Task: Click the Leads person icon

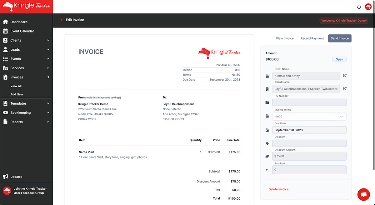Action: pos(5,49)
